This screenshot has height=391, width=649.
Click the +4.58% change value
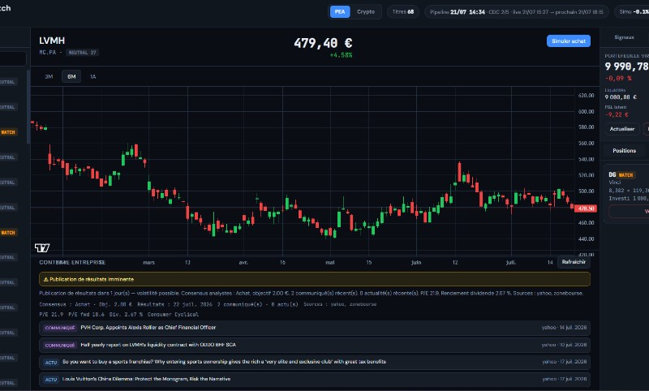341,55
